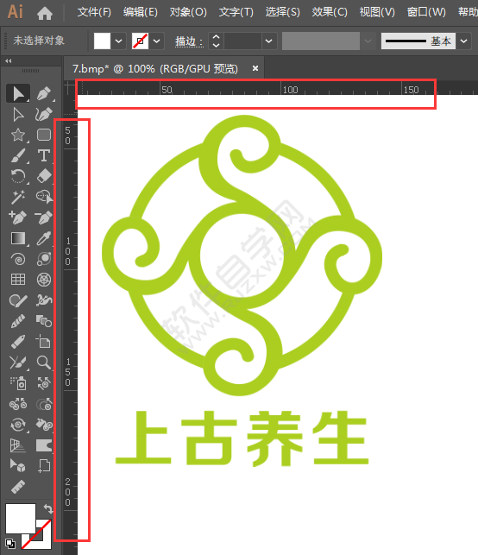
Task: Select the Selection tool (black arrow)
Action: (18, 93)
